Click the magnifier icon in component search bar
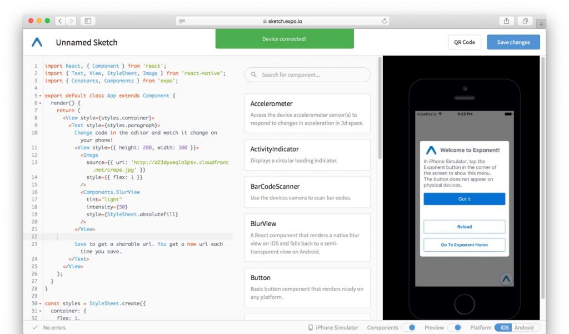Screen dimensions: 569x334 pyautogui.click(x=253, y=74)
